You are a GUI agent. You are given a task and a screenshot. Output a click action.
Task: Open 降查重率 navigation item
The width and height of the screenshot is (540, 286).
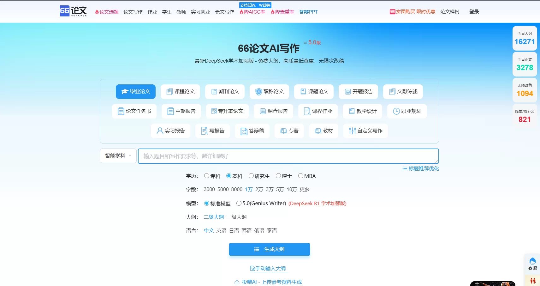click(x=282, y=12)
